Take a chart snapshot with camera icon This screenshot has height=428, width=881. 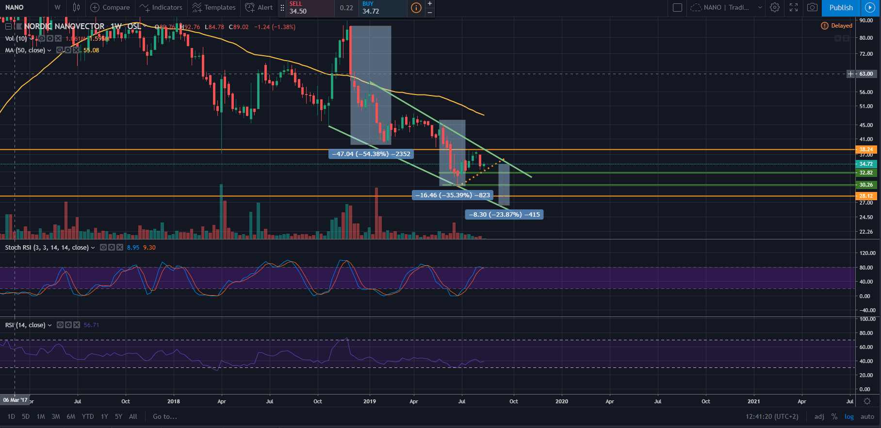click(x=812, y=7)
